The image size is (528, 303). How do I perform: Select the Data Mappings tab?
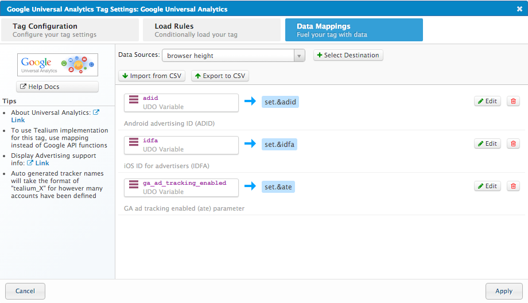pyautogui.click(x=354, y=30)
